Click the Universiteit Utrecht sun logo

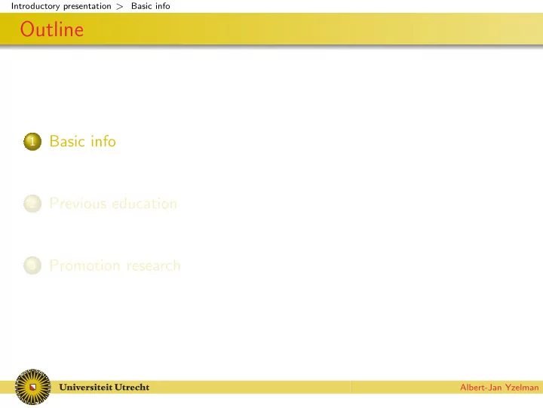(33, 387)
